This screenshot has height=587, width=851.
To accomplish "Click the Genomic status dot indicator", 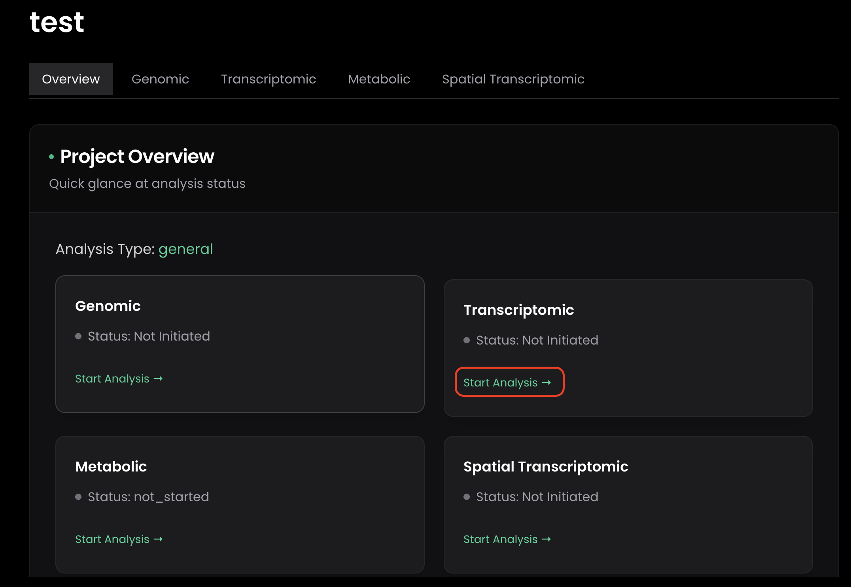I will [78, 336].
